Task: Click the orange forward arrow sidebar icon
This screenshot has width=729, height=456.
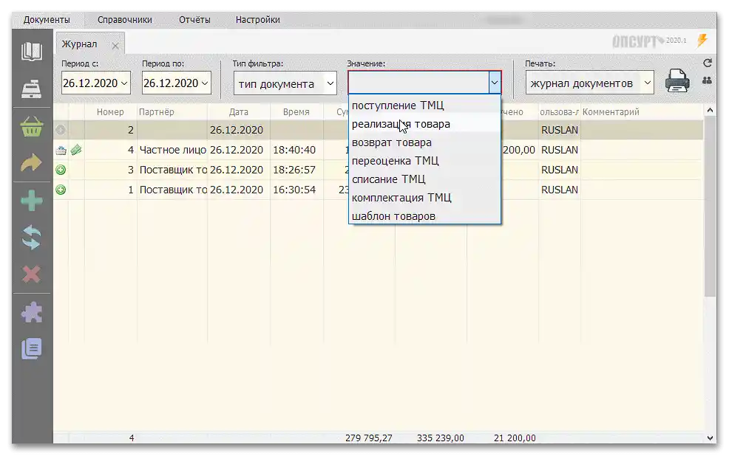Action: pos(31,163)
